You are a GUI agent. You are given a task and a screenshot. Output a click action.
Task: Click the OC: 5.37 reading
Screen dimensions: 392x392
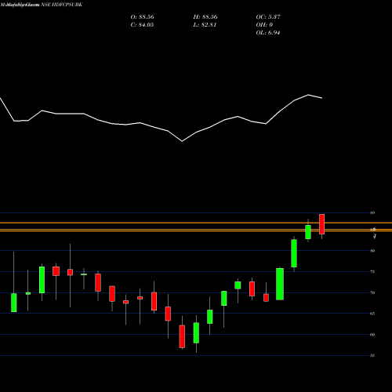pos(268,17)
